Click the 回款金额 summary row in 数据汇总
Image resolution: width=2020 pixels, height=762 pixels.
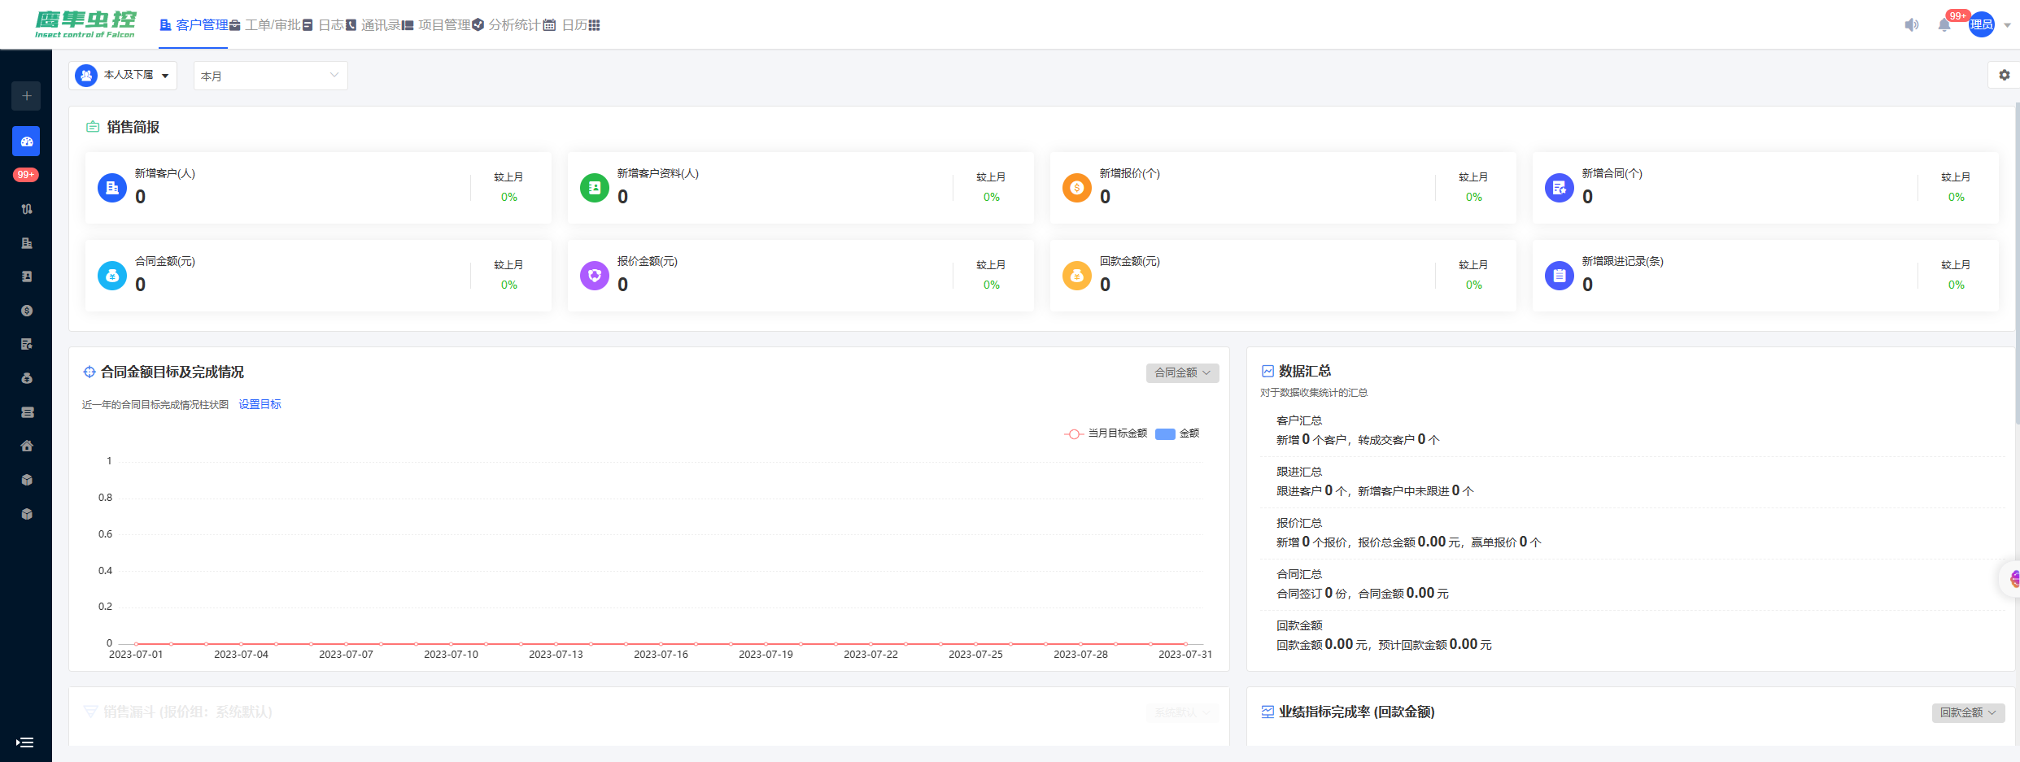pos(1631,636)
